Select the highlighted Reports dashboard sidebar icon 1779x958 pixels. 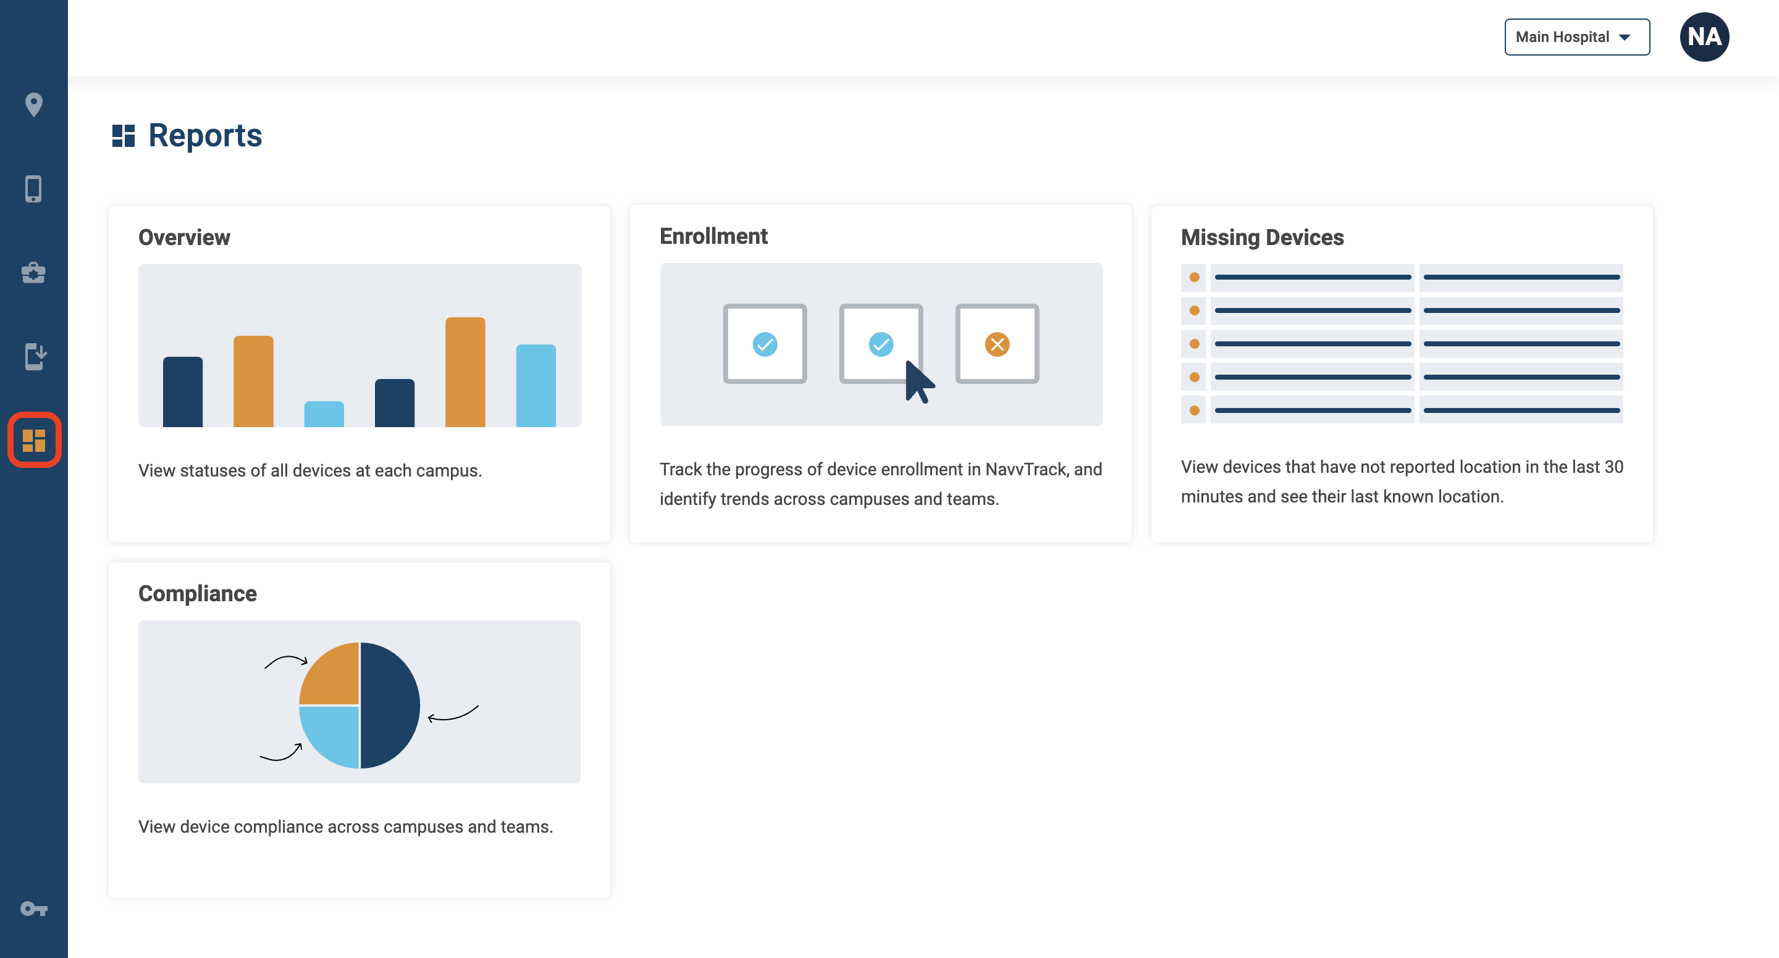tap(35, 439)
